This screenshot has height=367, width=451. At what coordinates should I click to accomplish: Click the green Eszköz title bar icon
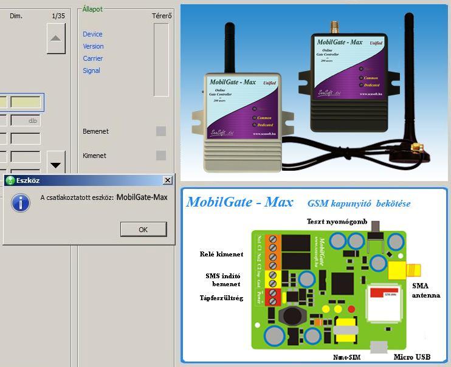tap(10, 180)
